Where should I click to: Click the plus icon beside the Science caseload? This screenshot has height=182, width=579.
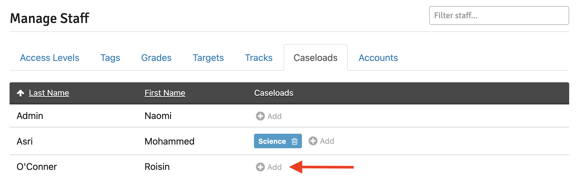click(313, 141)
